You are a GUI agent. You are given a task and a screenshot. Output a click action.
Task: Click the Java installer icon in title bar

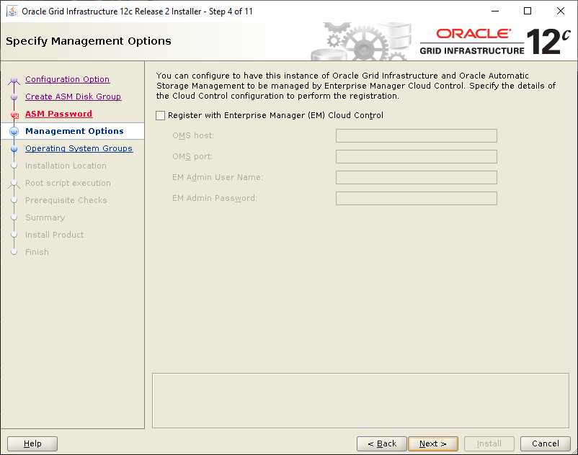[12, 11]
